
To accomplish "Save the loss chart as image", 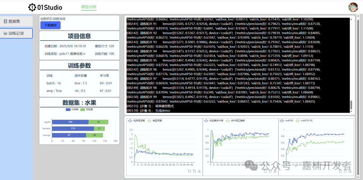I will pos(199,171).
